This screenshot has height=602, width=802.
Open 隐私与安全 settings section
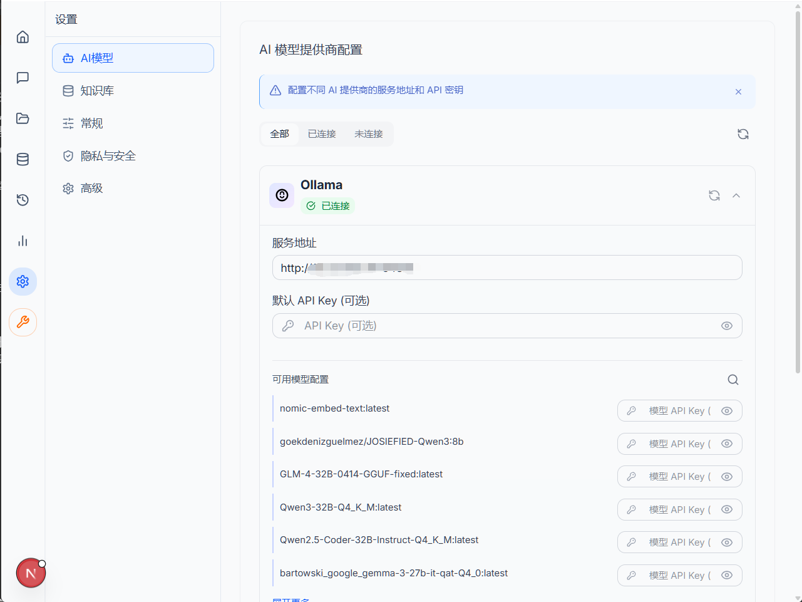133,156
